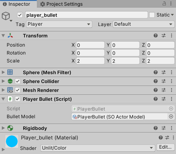
Task: Click the Inspector lock icon
Action: pyautogui.click(x=164, y=4)
